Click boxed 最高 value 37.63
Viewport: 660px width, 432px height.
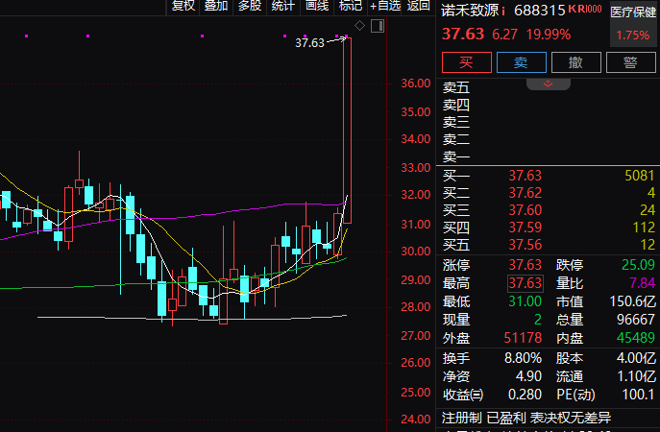coord(525,283)
